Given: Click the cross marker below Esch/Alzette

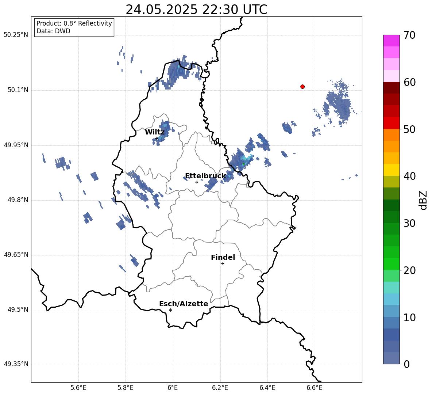Looking at the screenshot, I should [x=170, y=310].
